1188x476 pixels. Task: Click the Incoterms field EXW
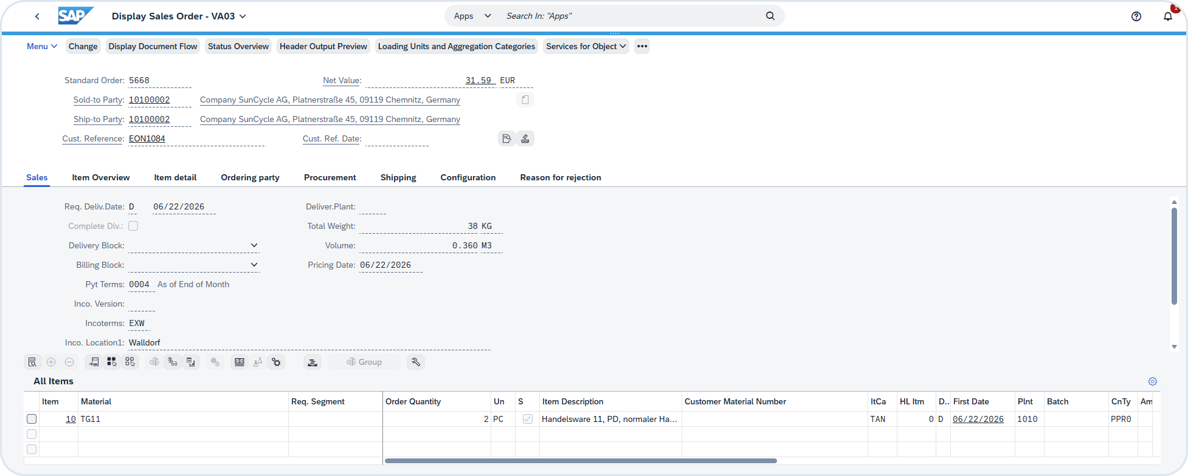tap(139, 323)
